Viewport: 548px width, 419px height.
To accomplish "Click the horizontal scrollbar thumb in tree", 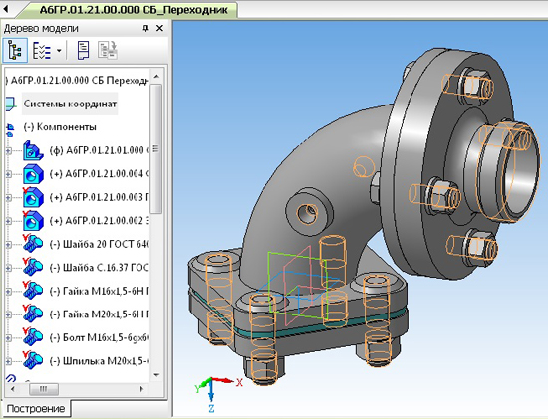I will (43, 389).
